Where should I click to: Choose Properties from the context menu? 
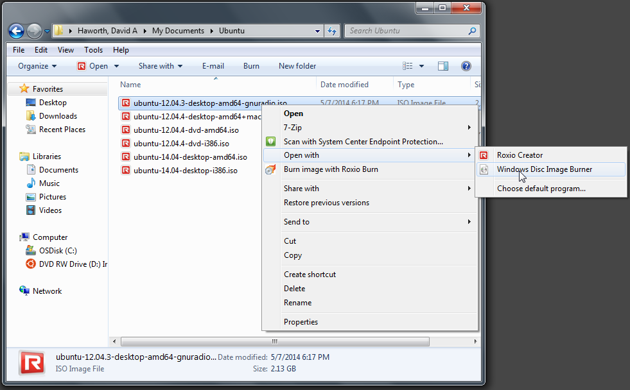click(x=370, y=322)
